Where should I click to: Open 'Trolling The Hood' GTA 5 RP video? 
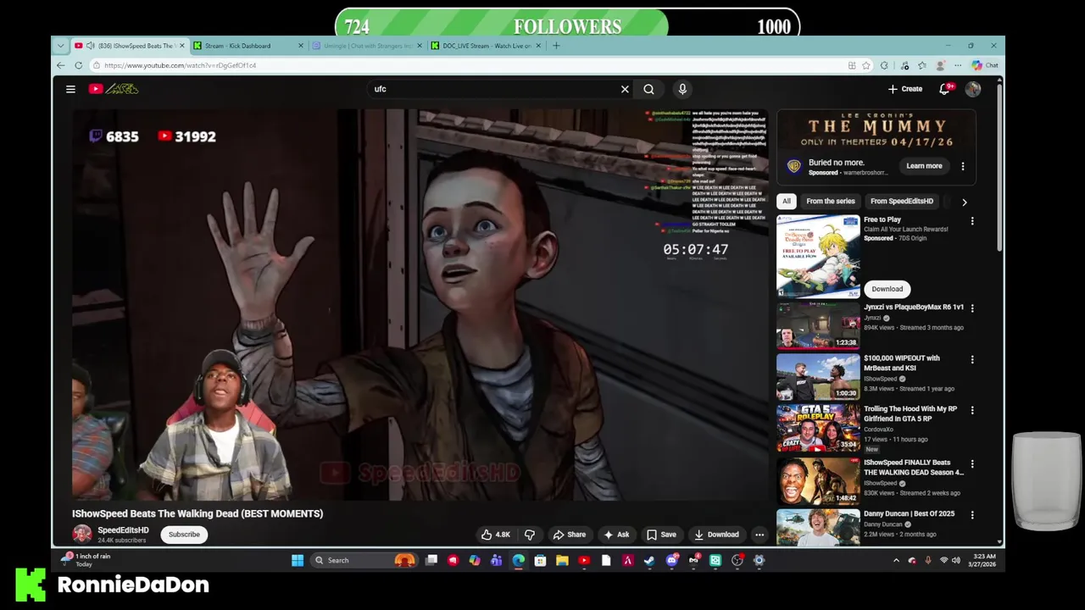[910, 413]
